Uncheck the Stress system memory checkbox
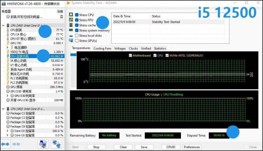The image size is (263, 151). tap(76, 30)
